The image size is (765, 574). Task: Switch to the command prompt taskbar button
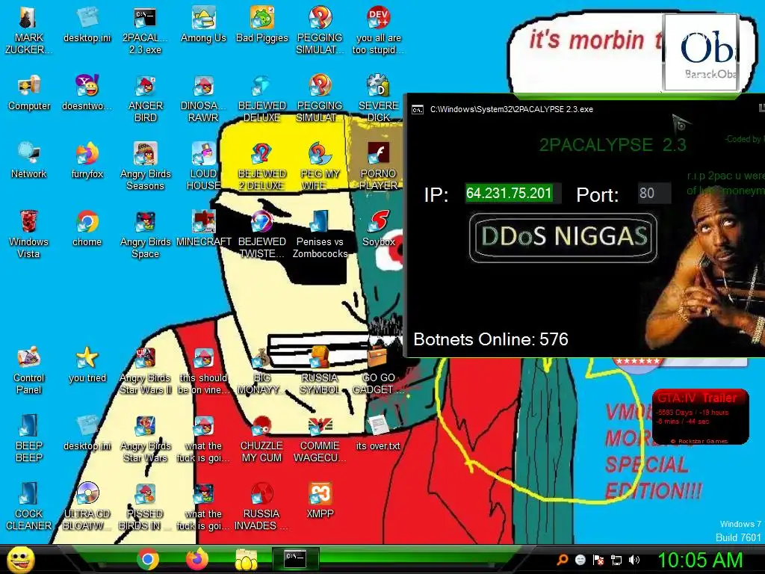pos(296,559)
